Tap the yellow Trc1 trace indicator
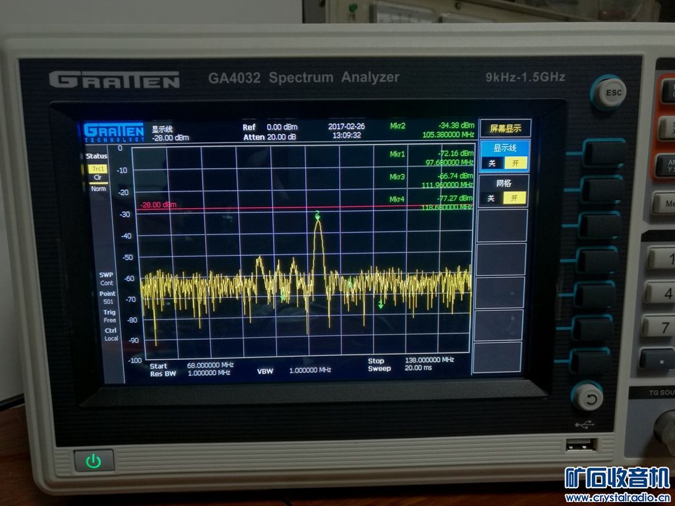675x506 pixels. [x=98, y=169]
